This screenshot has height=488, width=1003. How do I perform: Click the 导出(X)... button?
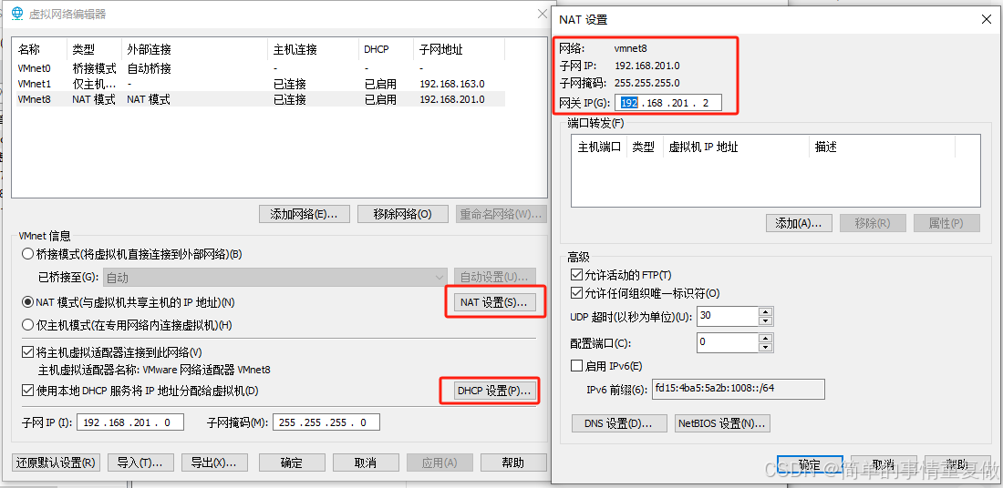pyautogui.click(x=213, y=463)
